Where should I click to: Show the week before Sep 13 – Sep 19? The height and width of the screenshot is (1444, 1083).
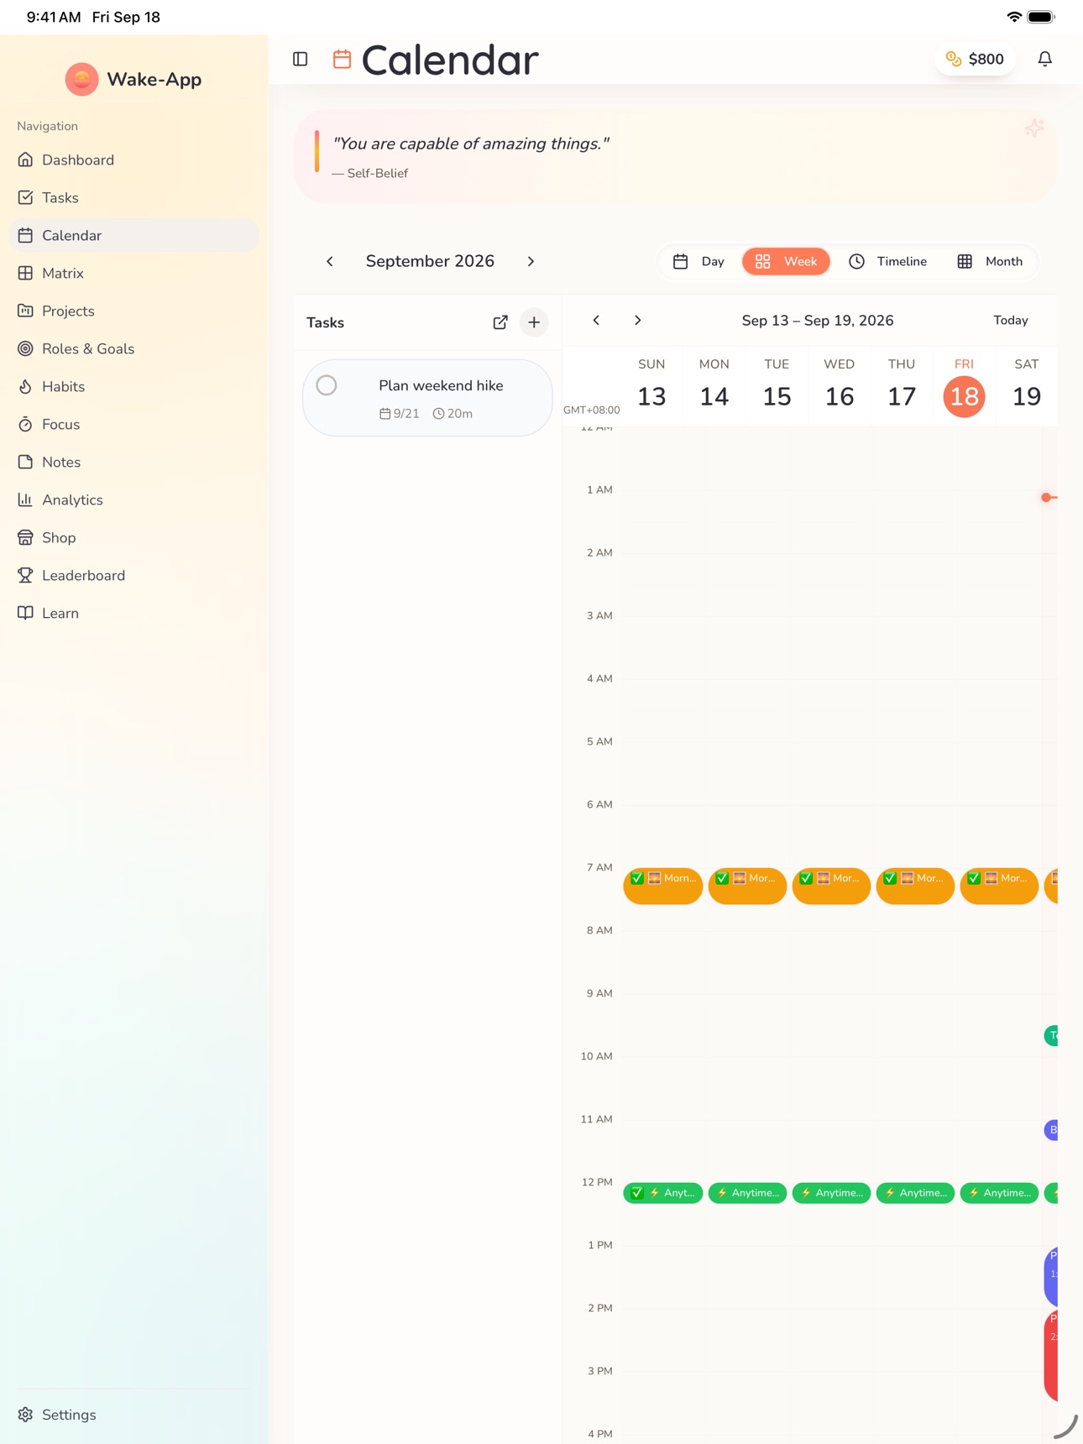point(596,320)
